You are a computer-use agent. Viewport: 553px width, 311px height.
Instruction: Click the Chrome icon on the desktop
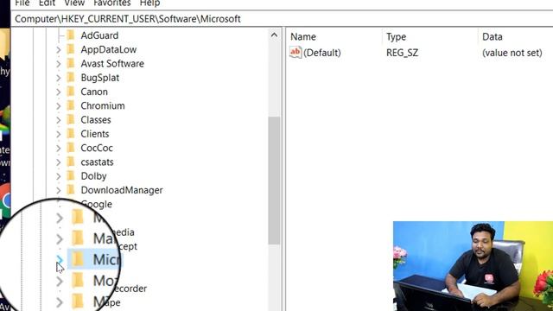(5, 200)
